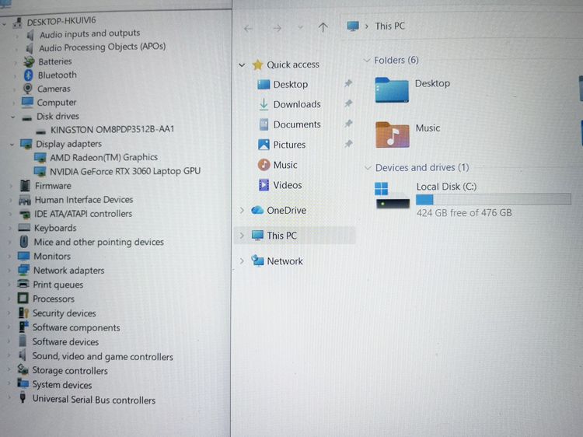This screenshot has width=583, height=437.
Task: Click the Desktop folder icon in Folders section
Action: [x=392, y=90]
